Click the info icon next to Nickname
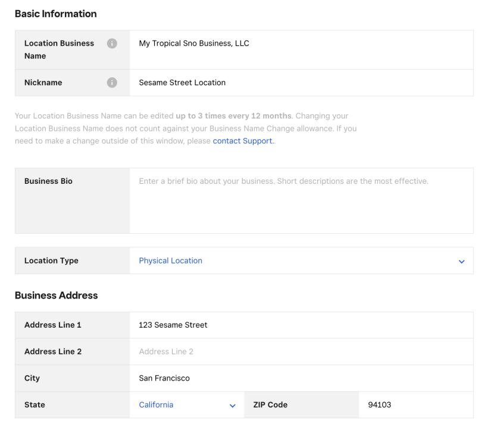Screen dimensions: 491x433 click(112, 83)
